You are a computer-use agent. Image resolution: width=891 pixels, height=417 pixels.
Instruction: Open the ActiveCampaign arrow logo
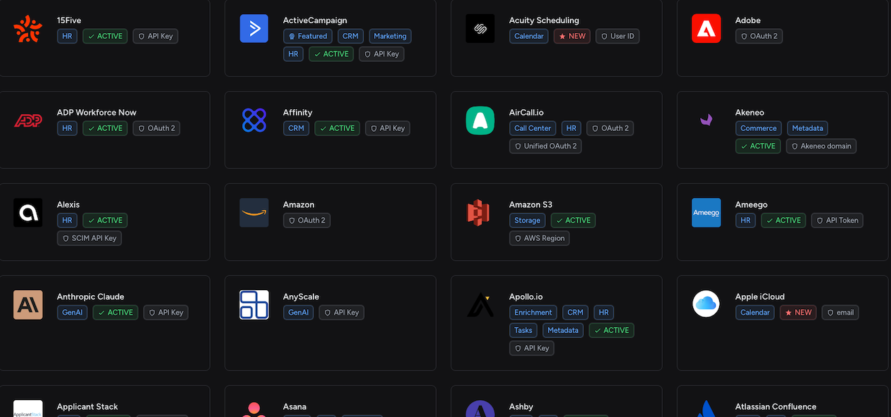click(x=254, y=29)
